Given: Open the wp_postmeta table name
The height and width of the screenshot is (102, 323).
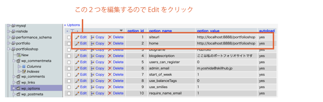Looking at the screenshot, I should (x=32, y=94).
